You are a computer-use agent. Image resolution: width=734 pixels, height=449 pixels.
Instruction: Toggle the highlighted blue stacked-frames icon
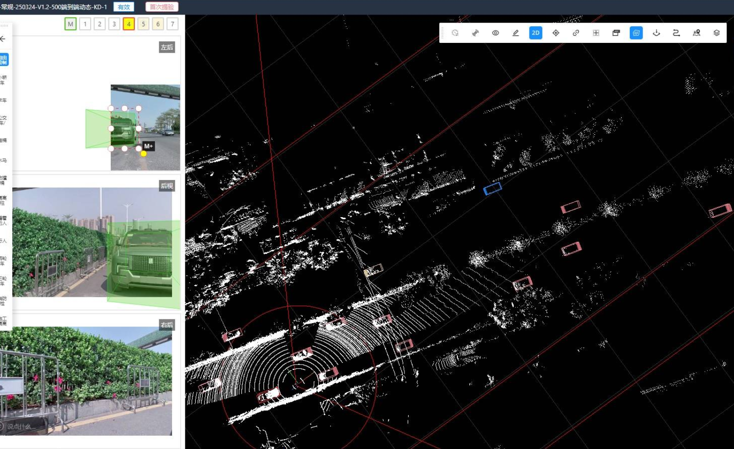(x=636, y=33)
